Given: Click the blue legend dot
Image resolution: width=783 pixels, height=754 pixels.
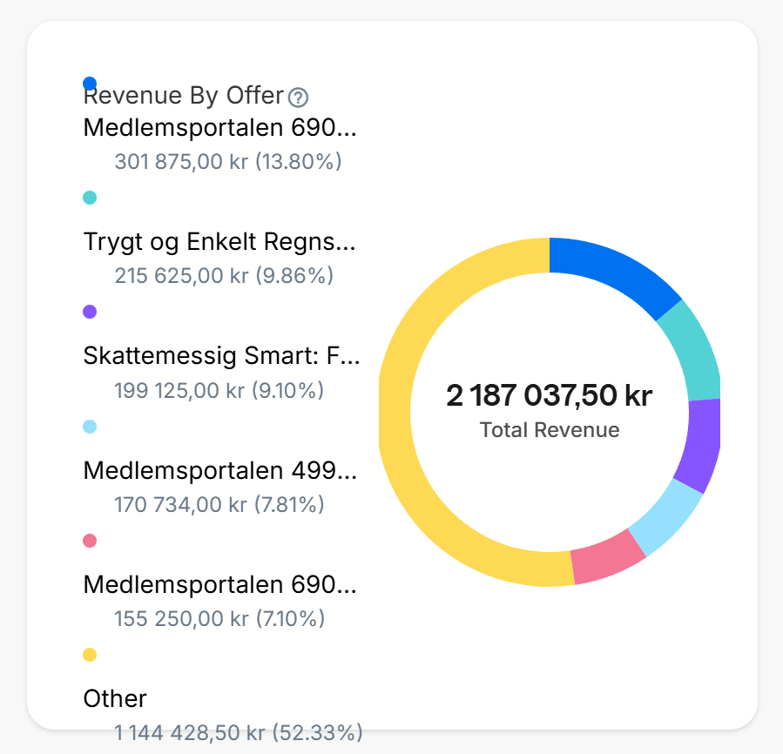Looking at the screenshot, I should pyautogui.click(x=90, y=84).
